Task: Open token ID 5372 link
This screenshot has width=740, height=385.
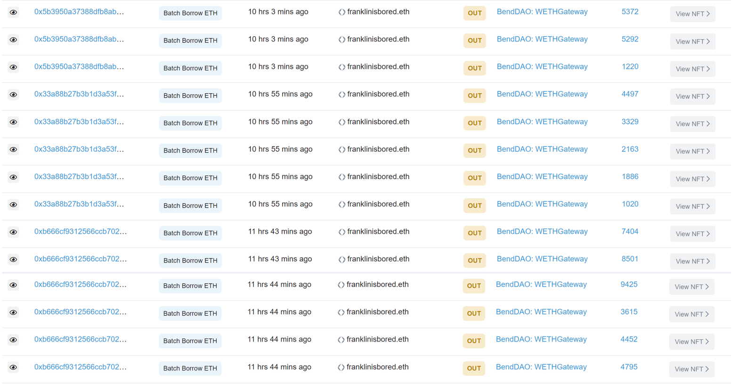Action: pos(630,12)
